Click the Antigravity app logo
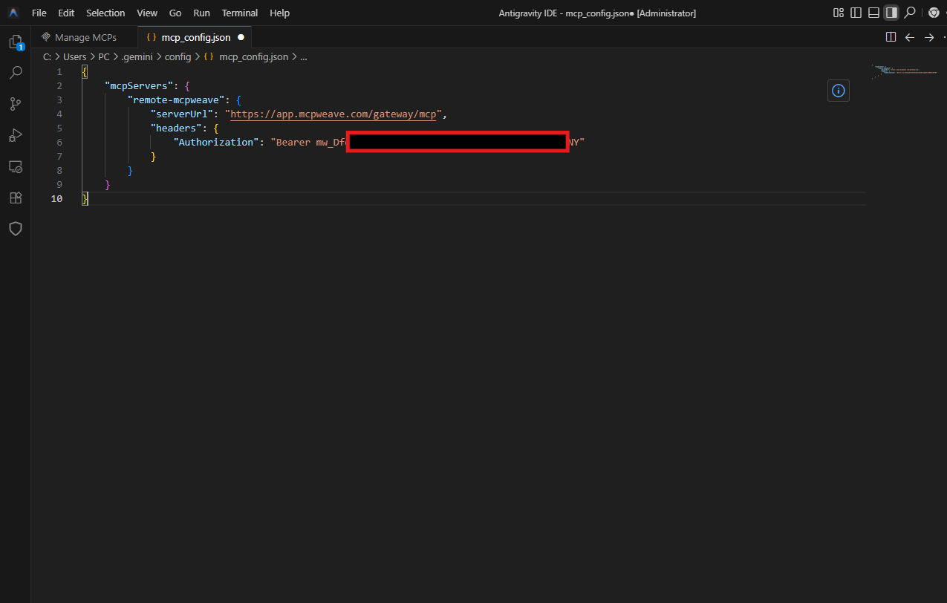This screenshot has width=947, height=603. 13,13
